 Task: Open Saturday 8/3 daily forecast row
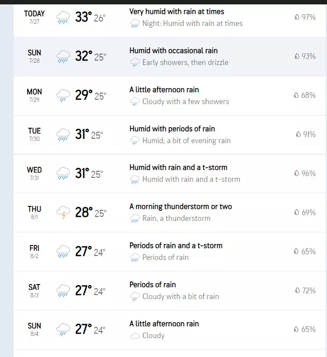coord(169,291)
